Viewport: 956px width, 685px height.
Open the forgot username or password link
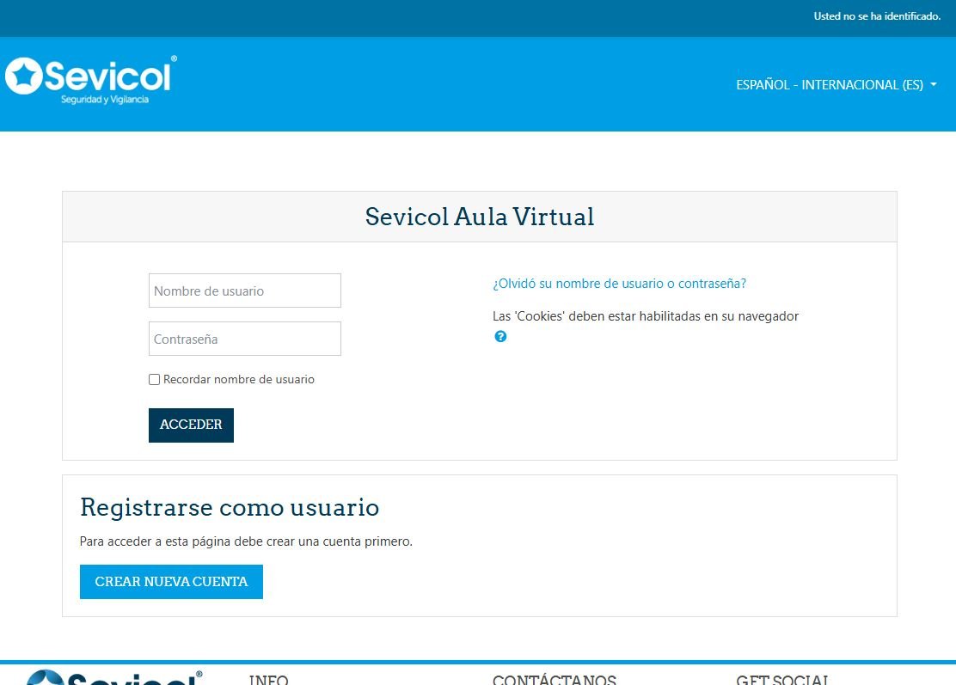click(x=618, y=283)
